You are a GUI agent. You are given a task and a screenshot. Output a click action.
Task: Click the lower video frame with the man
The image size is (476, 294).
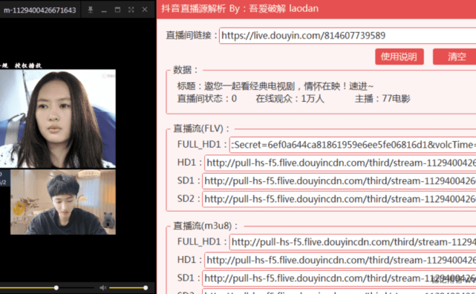click(63, 202)
